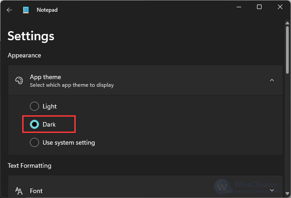
Task: Click the Font row label
Action: click(36, 191)
